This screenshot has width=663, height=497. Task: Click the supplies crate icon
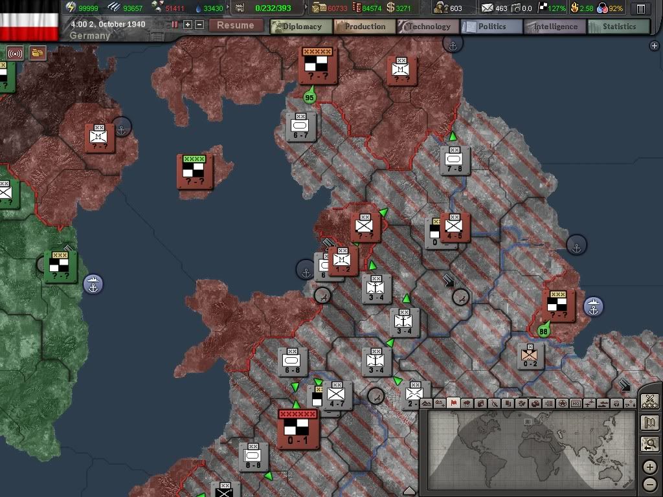pos(319,7)
